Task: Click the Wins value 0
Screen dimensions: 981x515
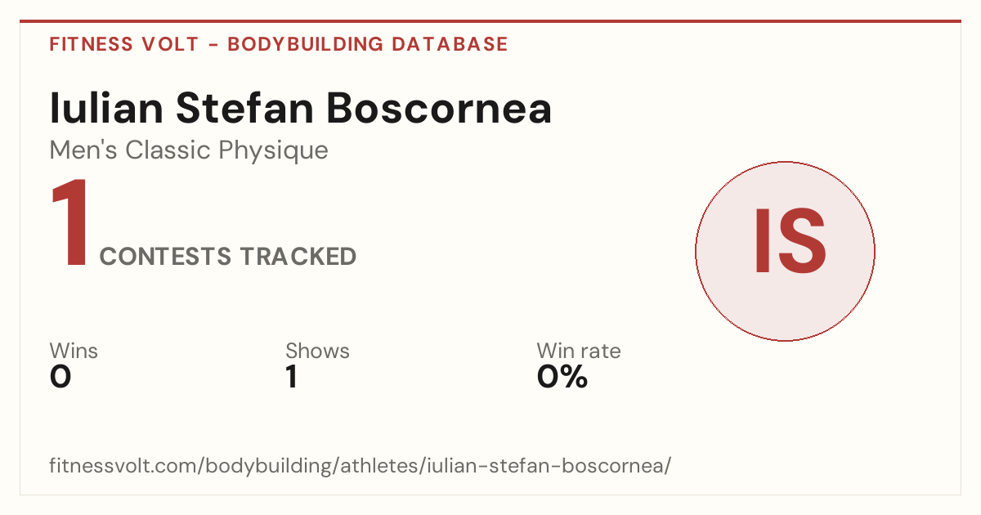Action: coord(60,377)
